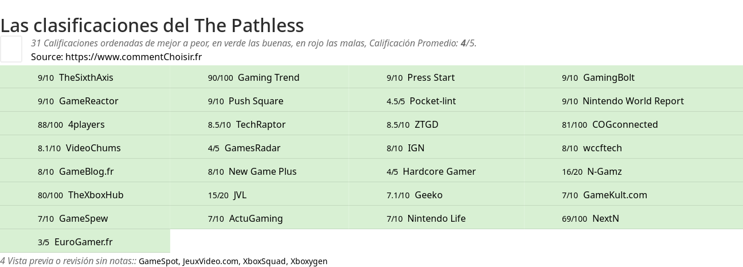Select the Xboxygen preview link
Image resolution: width=743 pixels, height=267 pixels.
[x=308, y=261]
